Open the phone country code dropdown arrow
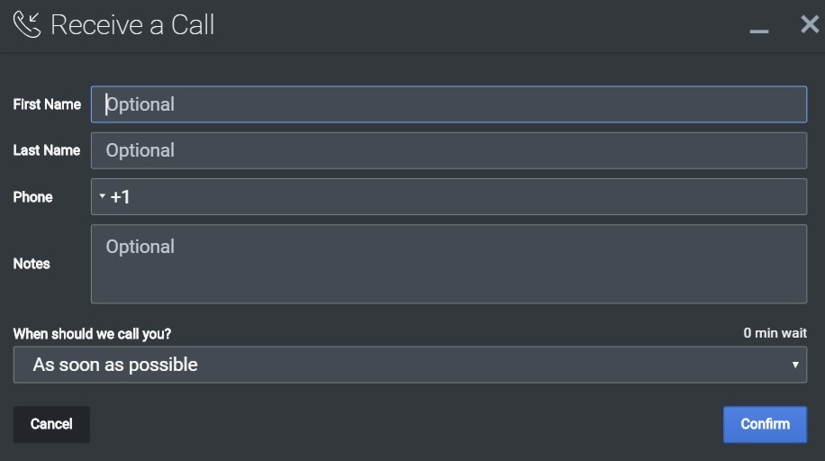Screen dimensions: 825x461 point(102,196)
